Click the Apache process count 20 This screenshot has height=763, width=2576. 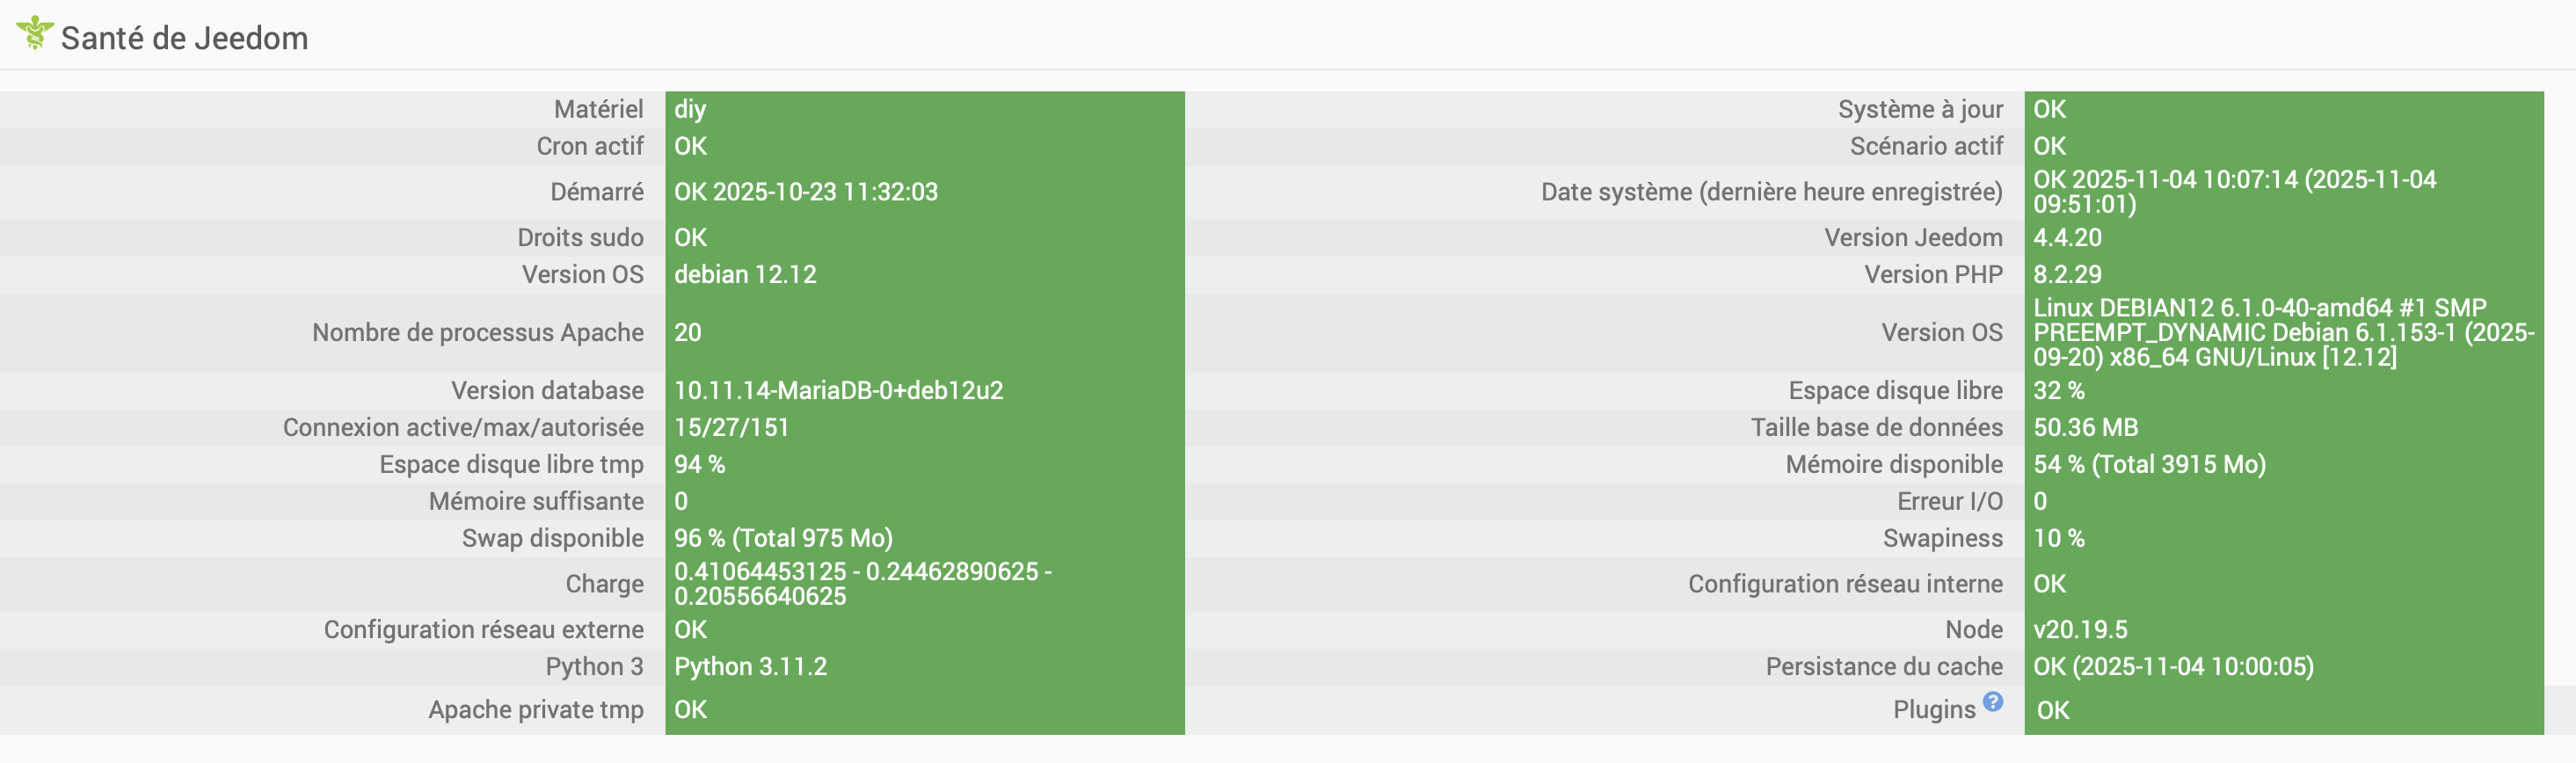click(688, 332)
